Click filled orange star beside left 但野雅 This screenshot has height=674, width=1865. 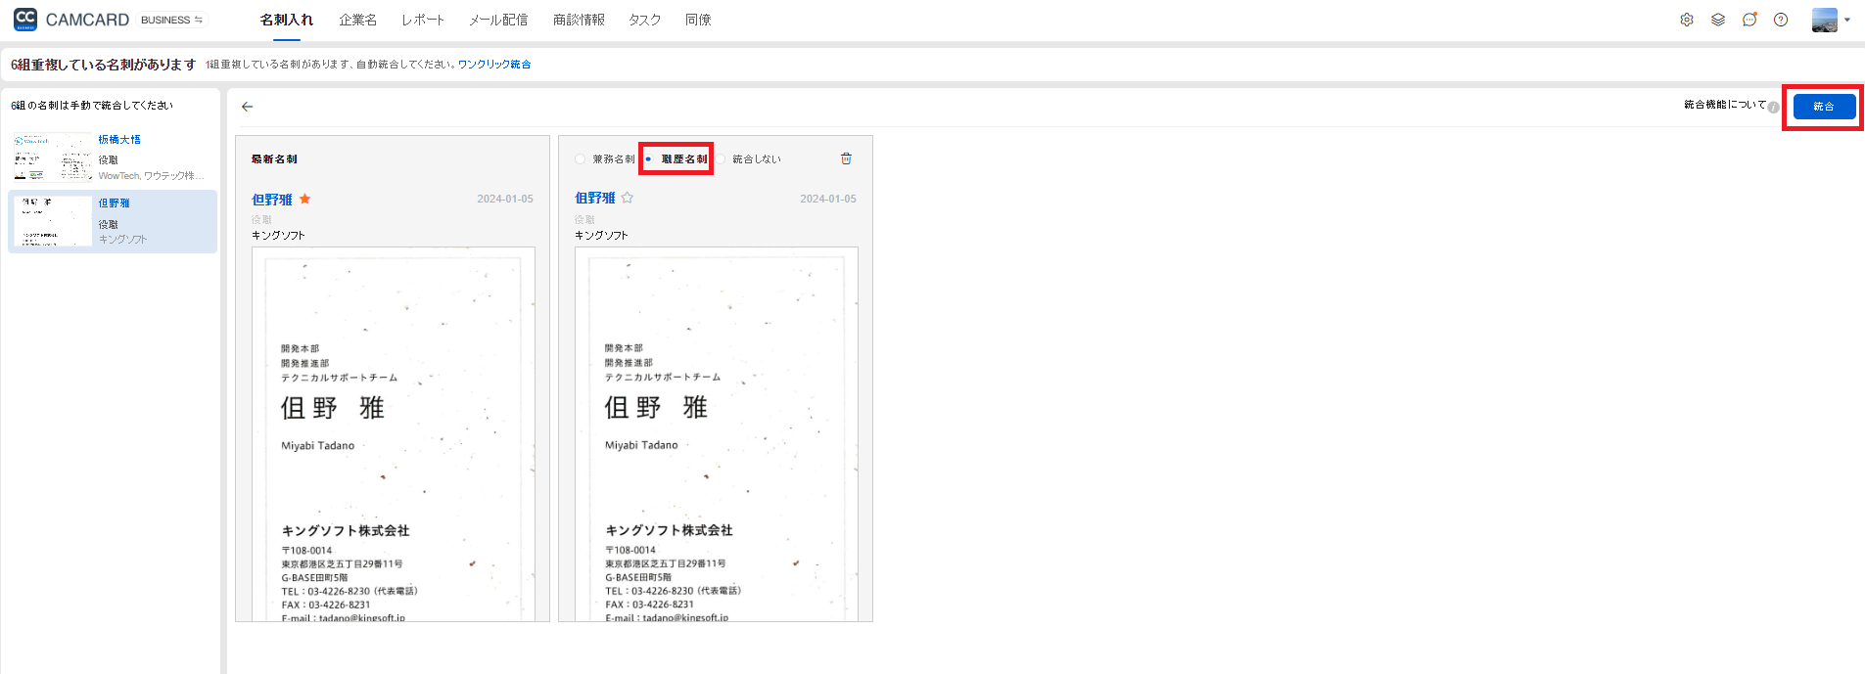[305, 199]
